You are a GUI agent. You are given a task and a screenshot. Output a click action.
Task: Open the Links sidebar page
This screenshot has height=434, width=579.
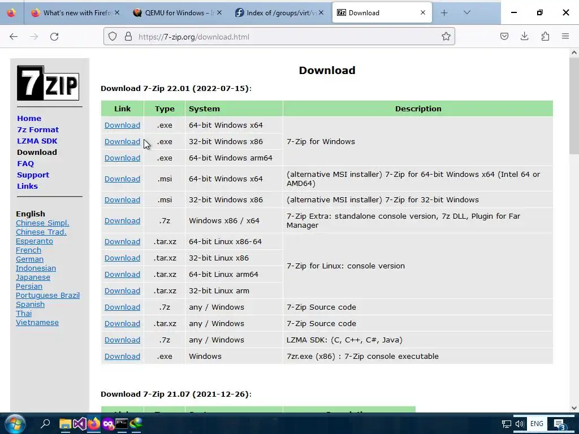coord(27,186)
